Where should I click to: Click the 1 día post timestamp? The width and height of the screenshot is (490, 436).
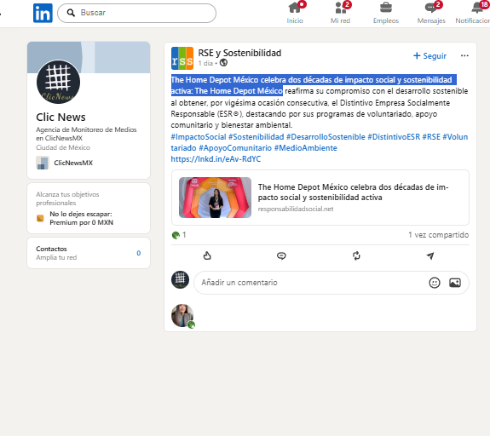coord(205,63)
